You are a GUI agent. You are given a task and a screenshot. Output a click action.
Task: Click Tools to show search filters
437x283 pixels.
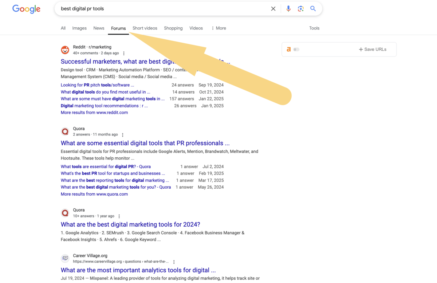[314, 28]
